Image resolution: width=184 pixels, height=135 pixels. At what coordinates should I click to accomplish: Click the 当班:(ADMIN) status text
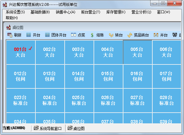[x=14, y=128]
